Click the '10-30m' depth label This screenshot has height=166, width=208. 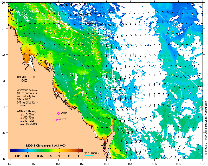point(29,114)
